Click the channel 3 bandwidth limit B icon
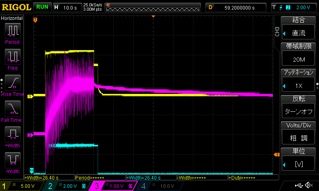The height and width of the screenshot is (191, 319). (x=130, y=186)
